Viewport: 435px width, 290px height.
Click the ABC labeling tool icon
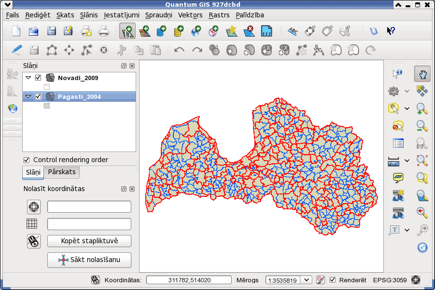pos(293,31)
